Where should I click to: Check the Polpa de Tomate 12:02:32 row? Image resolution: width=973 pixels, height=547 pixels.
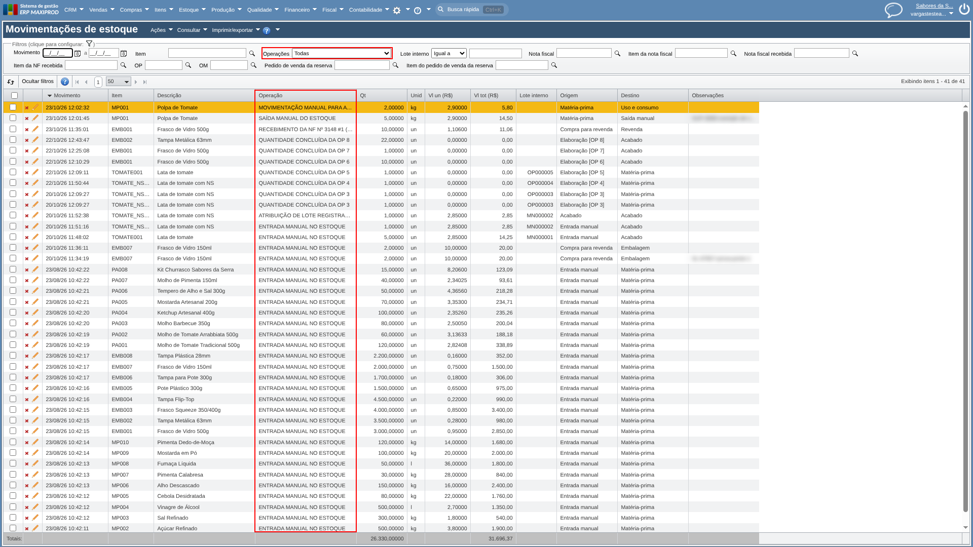13,107
